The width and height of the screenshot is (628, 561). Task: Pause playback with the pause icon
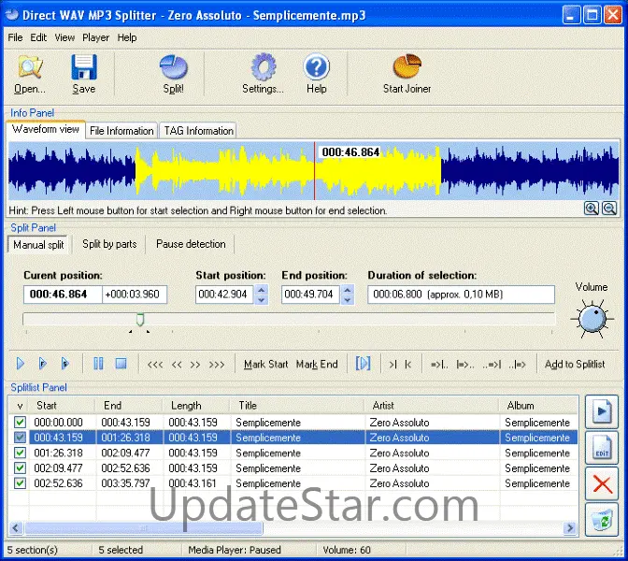[x=98, y=364]
